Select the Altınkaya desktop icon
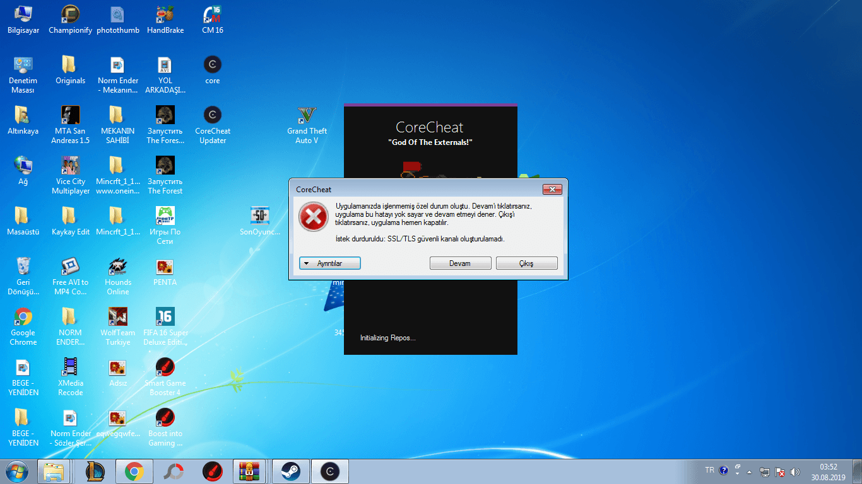862x484 pixels. [23, 120]
